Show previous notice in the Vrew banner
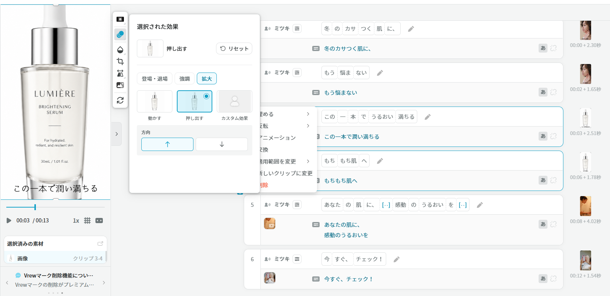 [7, 283]
